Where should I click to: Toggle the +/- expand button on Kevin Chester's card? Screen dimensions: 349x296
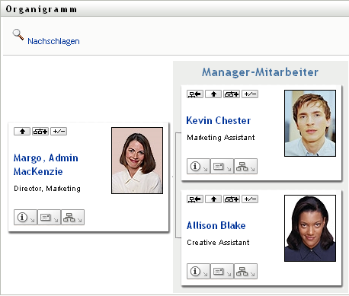[250, 94]
